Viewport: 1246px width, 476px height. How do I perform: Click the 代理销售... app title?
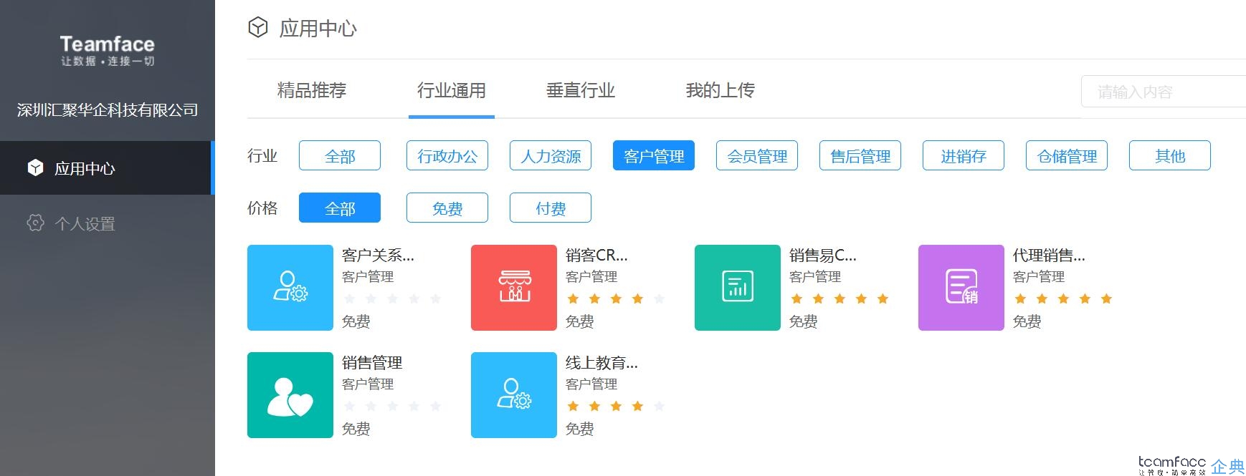(1049, 255)
